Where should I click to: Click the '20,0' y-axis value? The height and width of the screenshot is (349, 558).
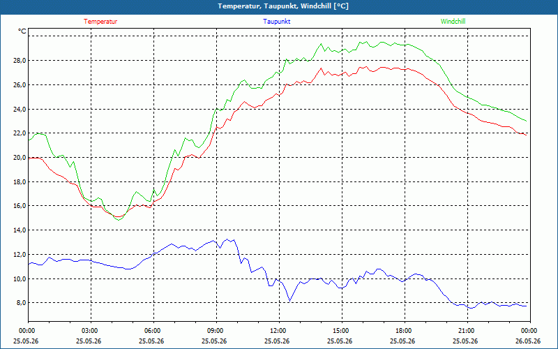pyautogui.click(x=20, y=158)
